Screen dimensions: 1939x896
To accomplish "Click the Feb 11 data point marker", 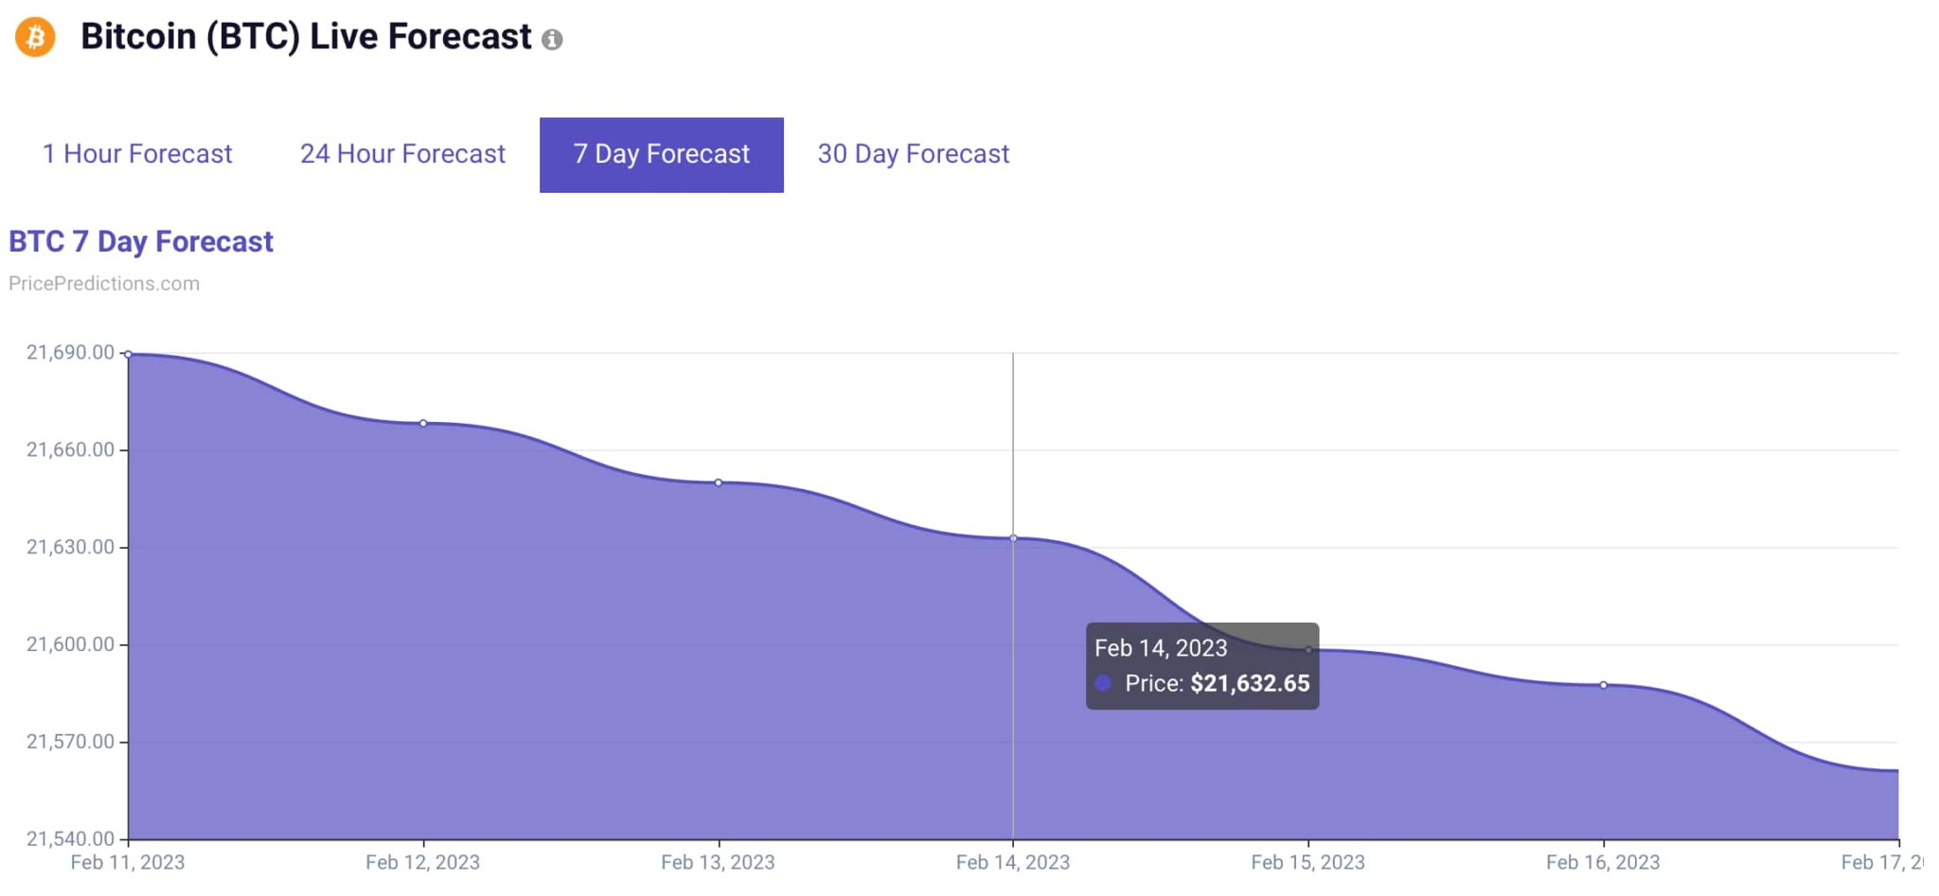I will click(x=129, y=355).
